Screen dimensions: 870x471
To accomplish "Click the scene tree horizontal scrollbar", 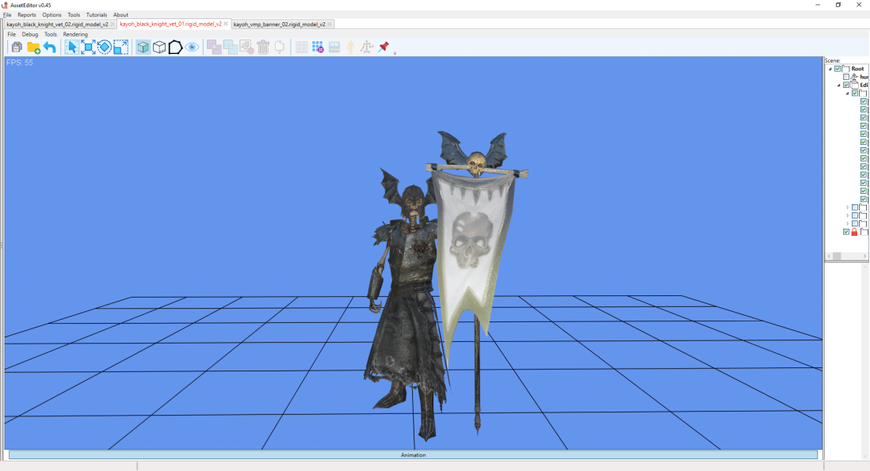I will pos(847,256).
